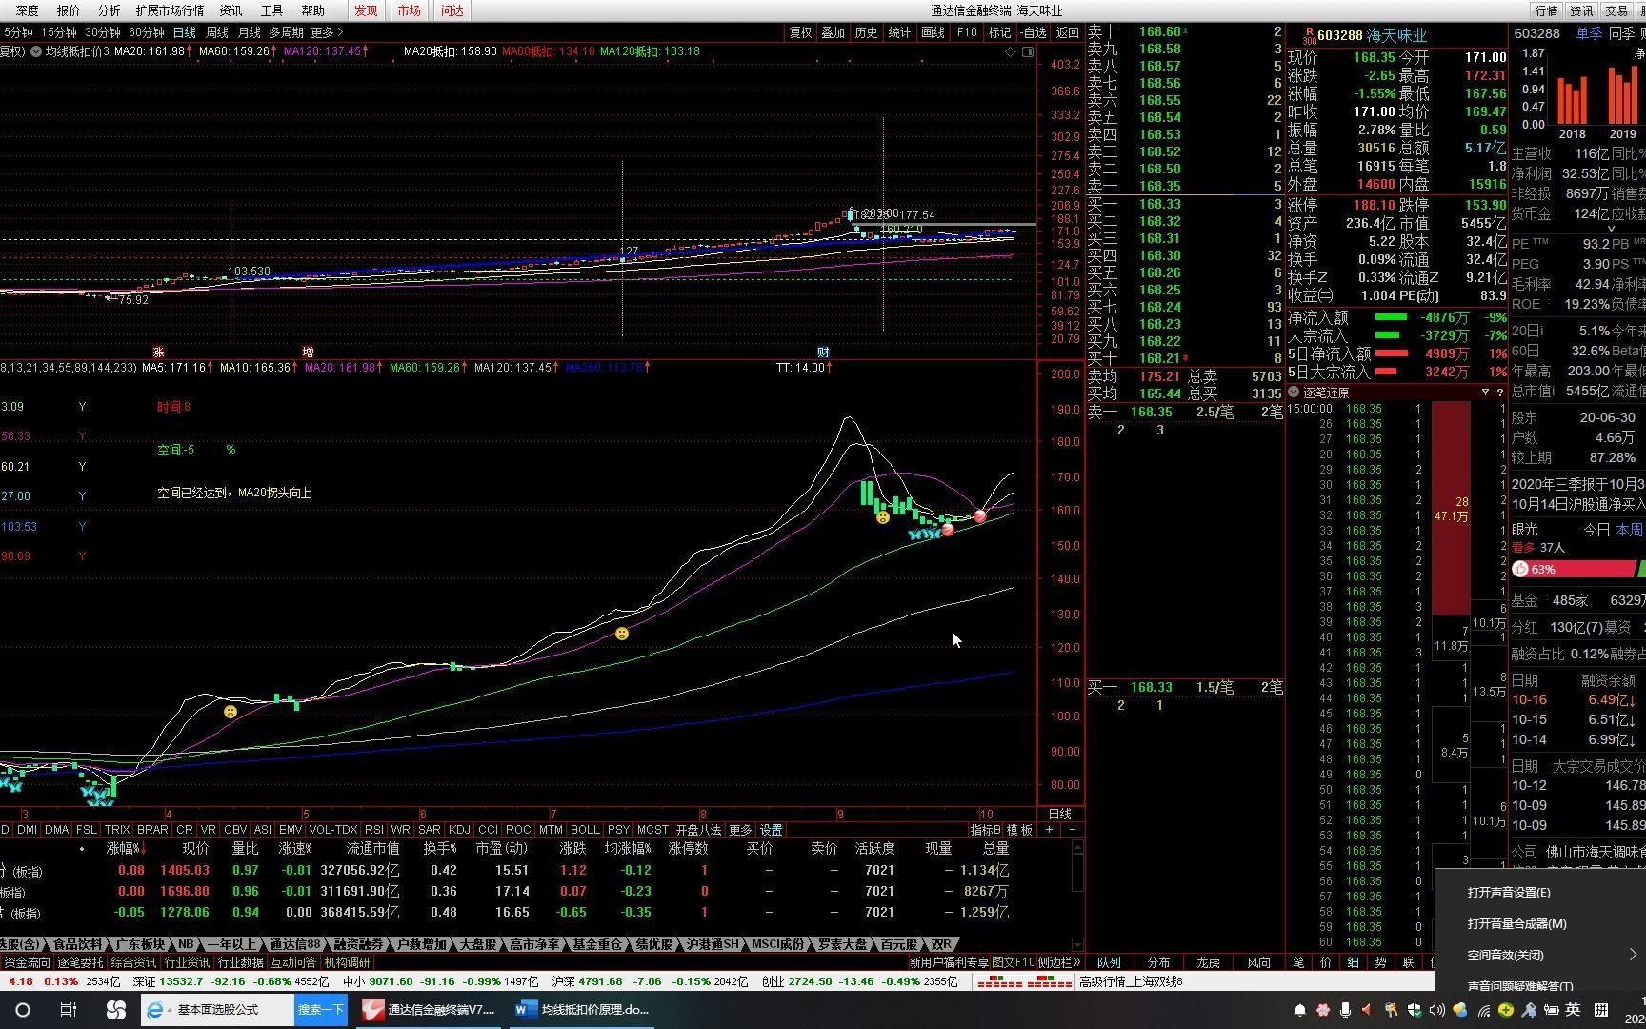The width and height of the screenshot is (1646, 1029).
Task: Open Task View in the Windows taskbar
Action: pos(69,1010)
